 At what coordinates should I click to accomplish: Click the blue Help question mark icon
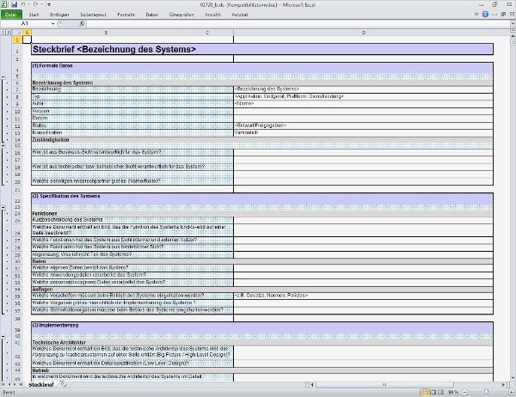pos(485,14)
